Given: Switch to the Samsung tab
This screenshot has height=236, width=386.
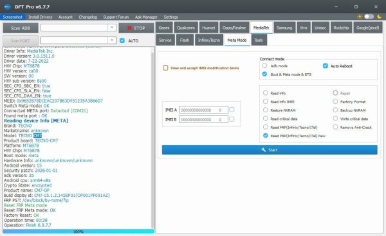Looking at the screenshot, I should click(x=284, y=28).
